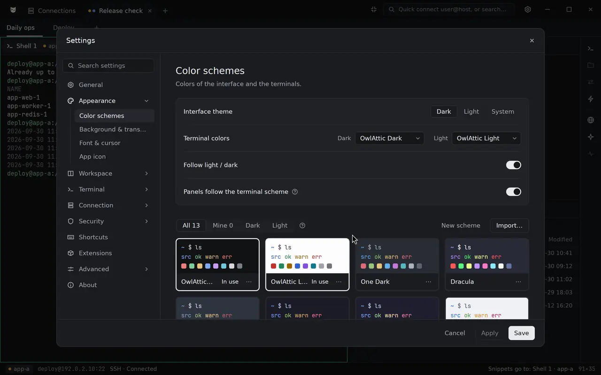
Task: Click the Security shield icon
Action: [x=70, y=221]
